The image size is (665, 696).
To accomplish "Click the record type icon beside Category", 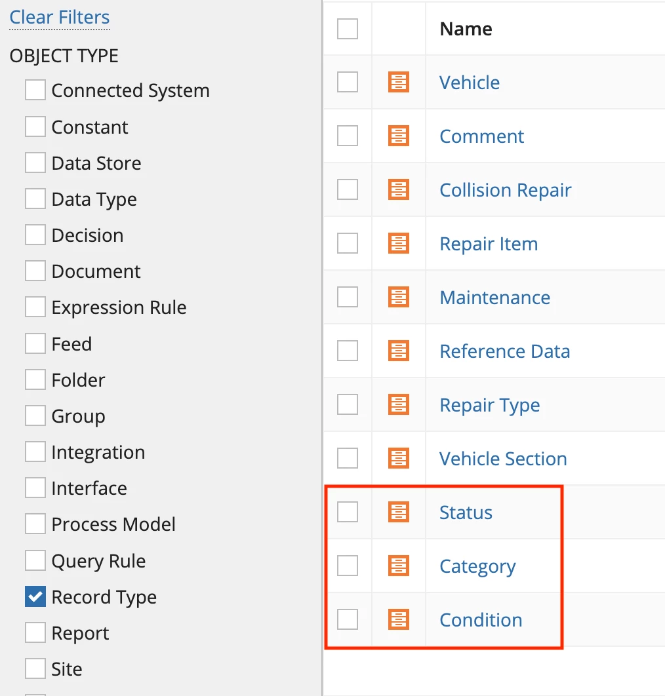I will (x=399, y=566).
